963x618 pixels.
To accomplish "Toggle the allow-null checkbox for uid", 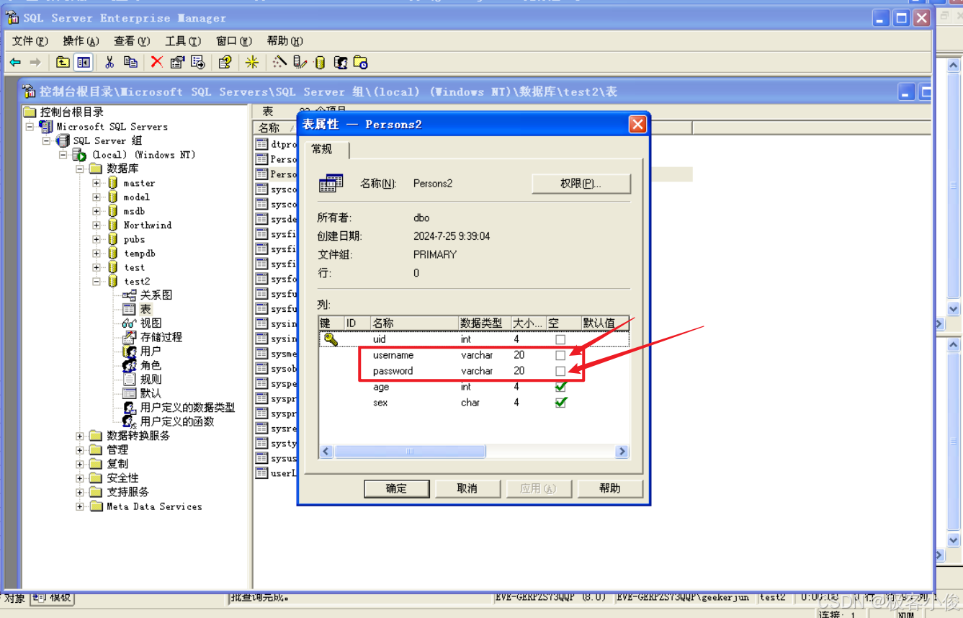I will (560, 339).
